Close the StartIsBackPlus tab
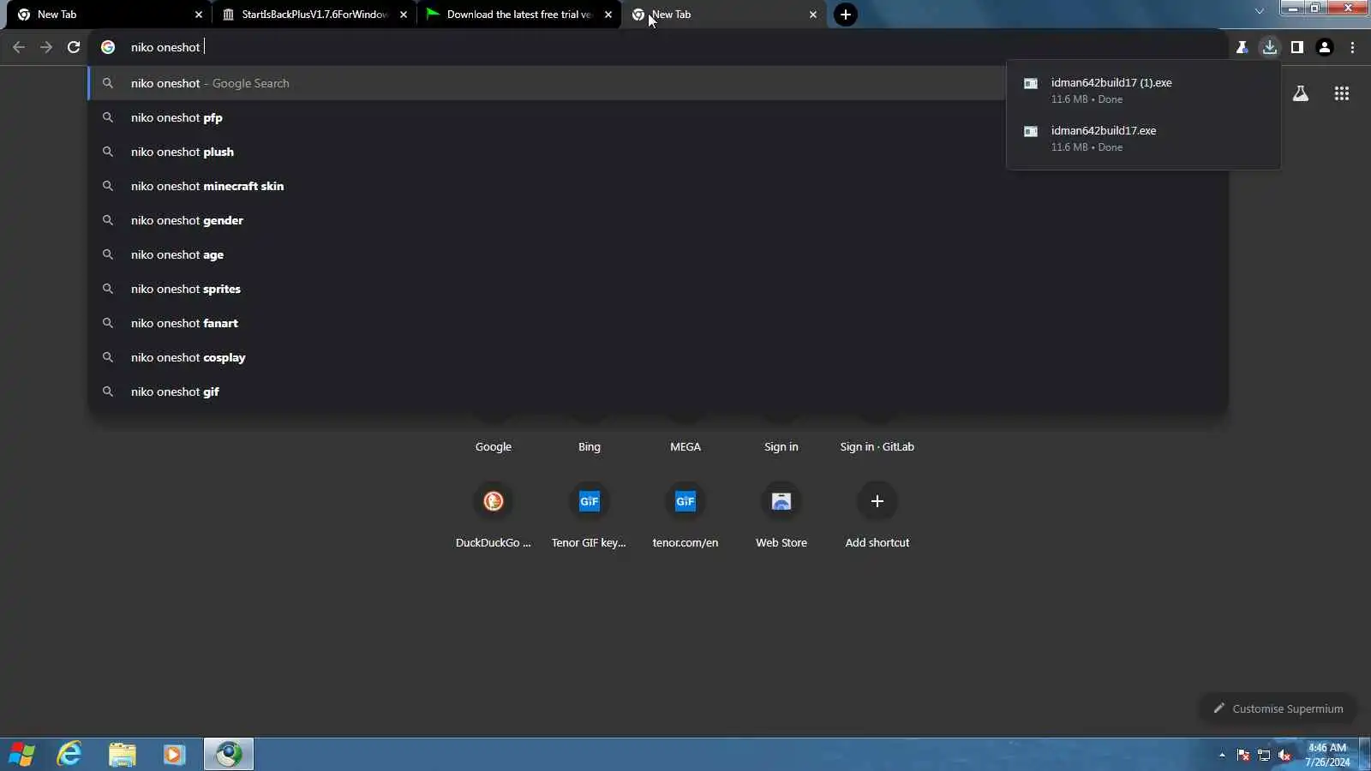This screenshot has width=1371, height=771. point(404,15)
